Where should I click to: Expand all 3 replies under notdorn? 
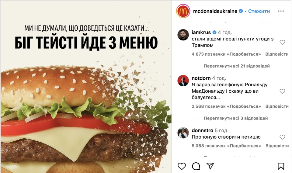point(236,118)
